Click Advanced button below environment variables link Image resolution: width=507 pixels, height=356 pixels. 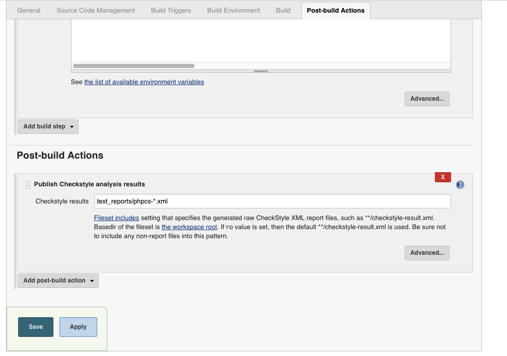(427, 99)
